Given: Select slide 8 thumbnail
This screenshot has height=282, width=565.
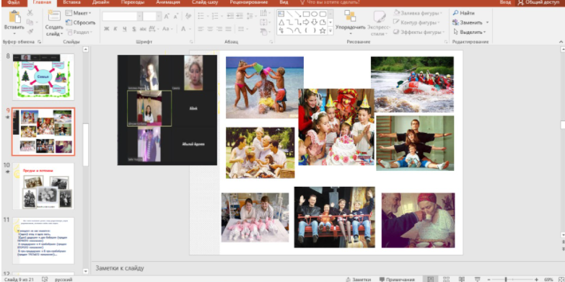Looking at the screenshot, I should coord(43,76).
